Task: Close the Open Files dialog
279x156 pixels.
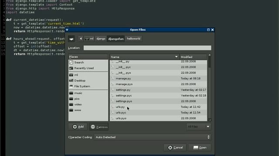Action: pyautogui.click(x=212, y=30)
